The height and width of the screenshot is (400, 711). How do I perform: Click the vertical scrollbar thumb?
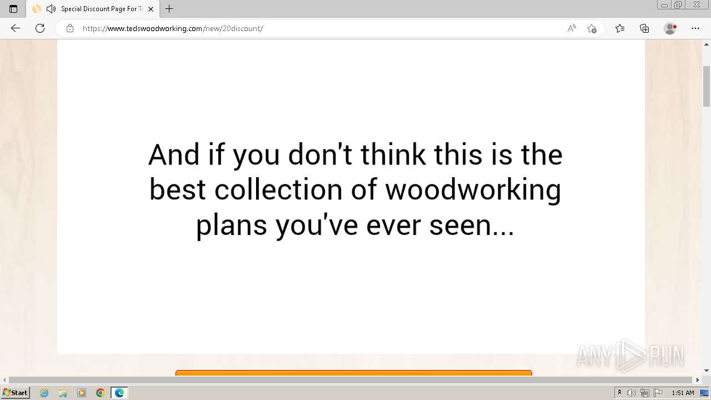coord(707,86)
